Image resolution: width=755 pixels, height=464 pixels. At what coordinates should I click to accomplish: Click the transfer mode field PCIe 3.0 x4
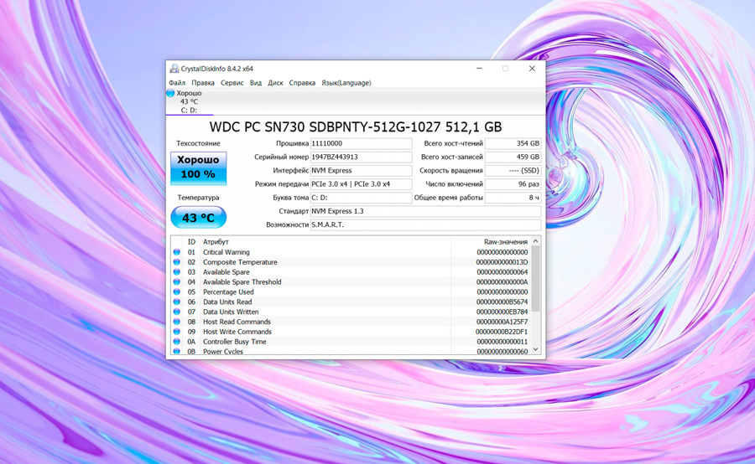click(361, 183)
